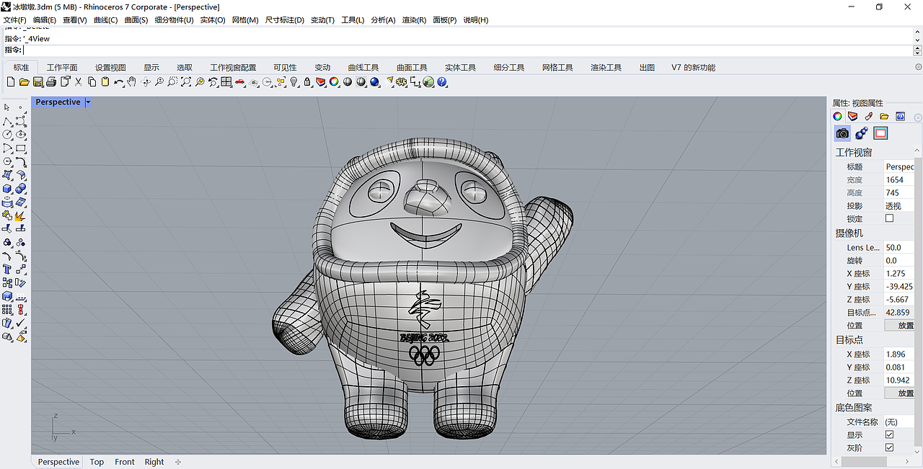Screen dimensions: 923x469
Task: Switch to the 实体工具 toolbar tab
Action: click(x=460, y=67)
